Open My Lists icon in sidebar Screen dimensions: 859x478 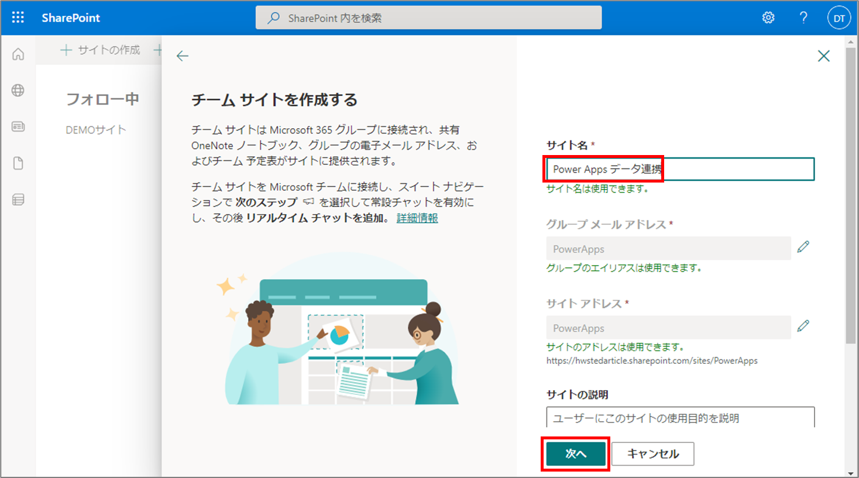point(18,200)
